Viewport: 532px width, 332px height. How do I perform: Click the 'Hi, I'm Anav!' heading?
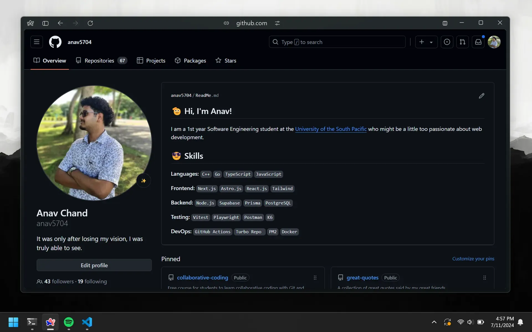tap(208, 111)
